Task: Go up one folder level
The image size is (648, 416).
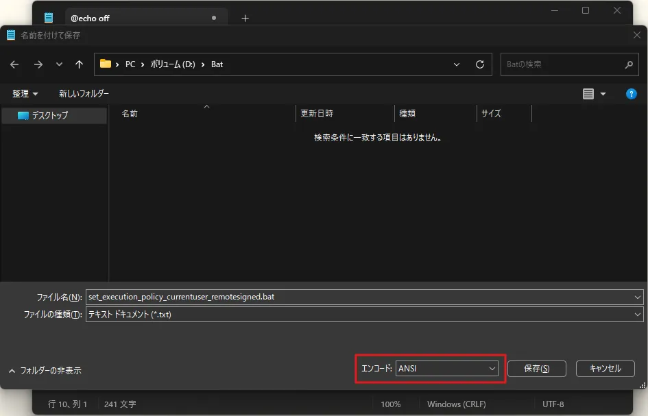Action: [x=79, y=64]
